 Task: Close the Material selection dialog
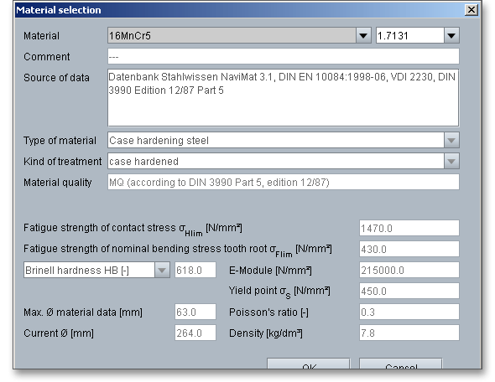(472, 10)
